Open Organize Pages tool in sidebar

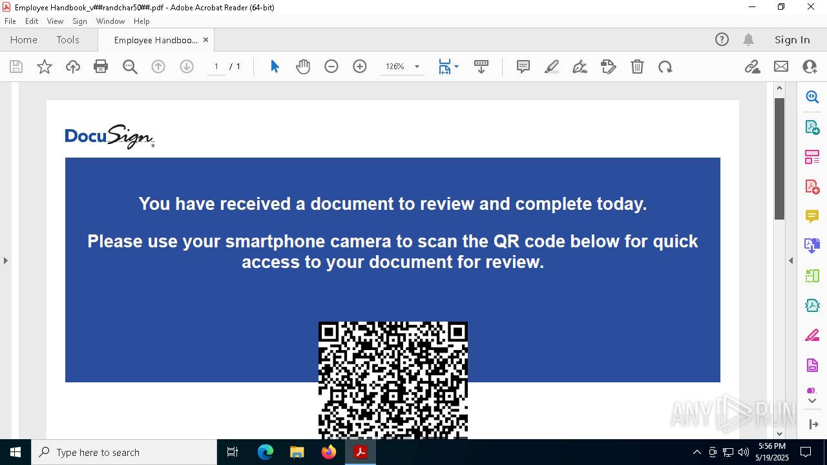[812, 156]
